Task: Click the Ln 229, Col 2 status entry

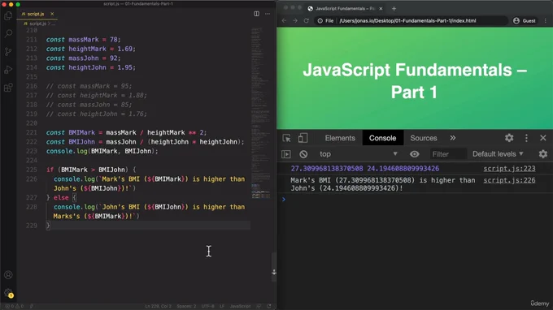Action: (158, 306)
